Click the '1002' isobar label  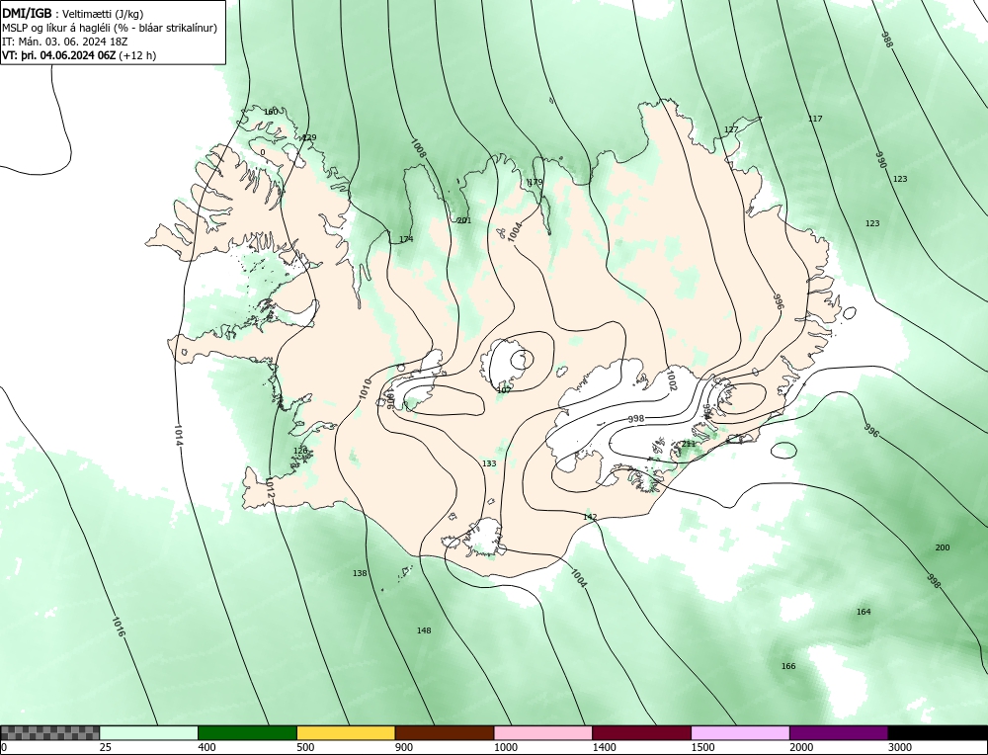click(671, 380)
